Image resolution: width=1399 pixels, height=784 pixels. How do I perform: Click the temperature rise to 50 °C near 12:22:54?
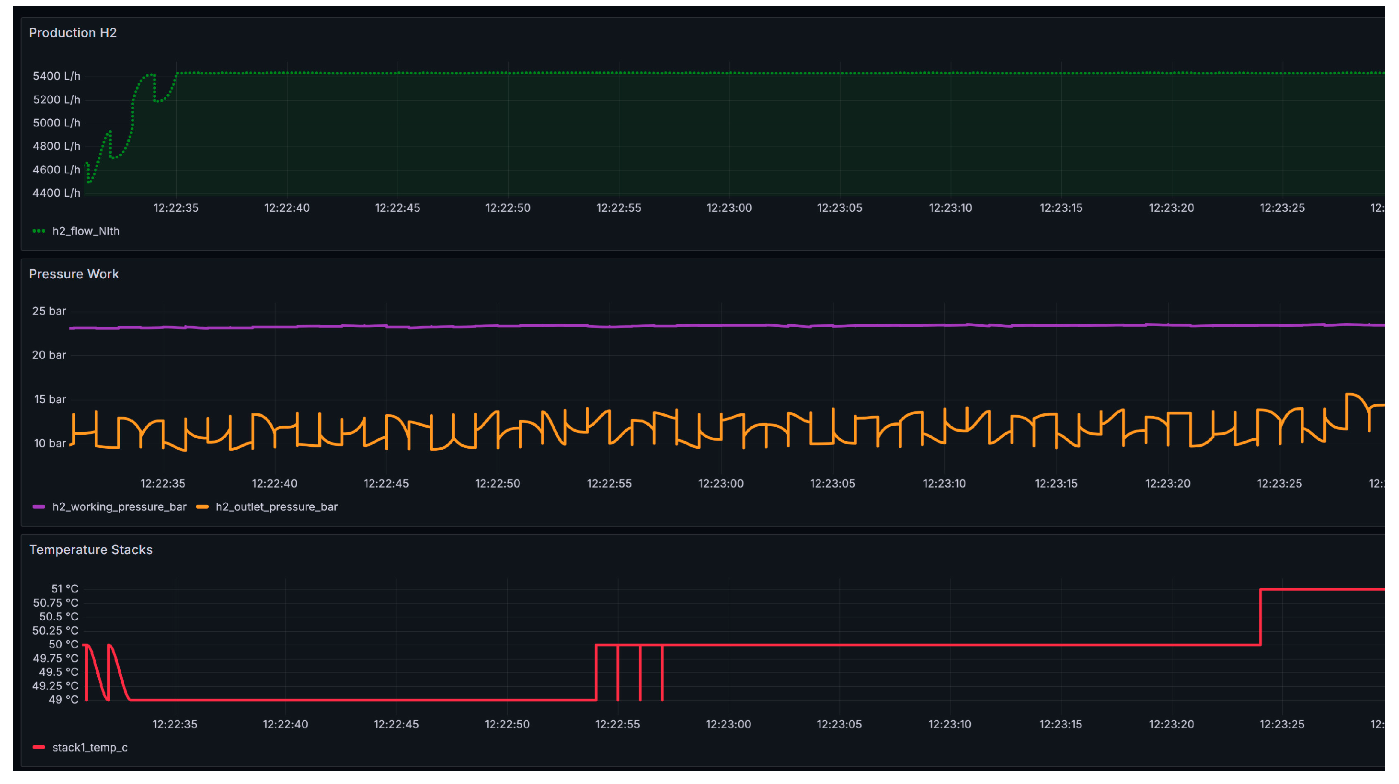(x=596, y=672)
